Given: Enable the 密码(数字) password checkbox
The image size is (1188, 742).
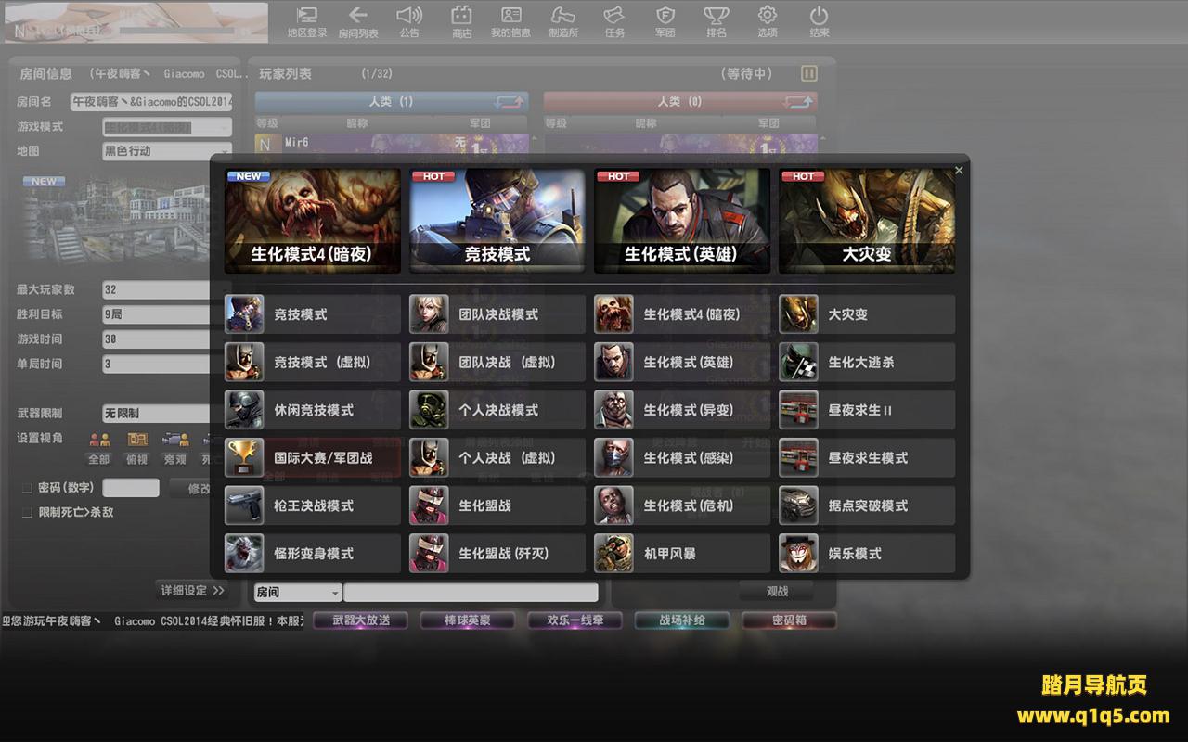Looking at the screenshot, I should point(27,488).
